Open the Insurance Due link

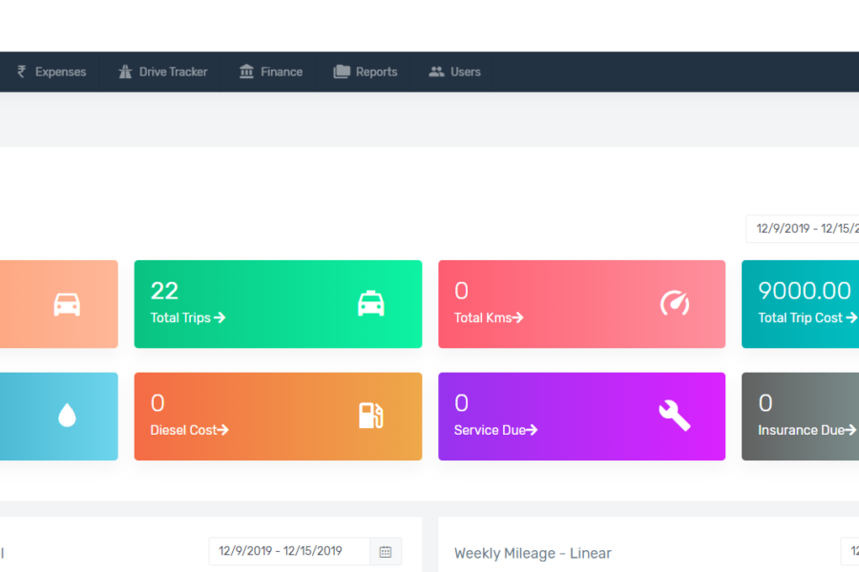[806, 430]
